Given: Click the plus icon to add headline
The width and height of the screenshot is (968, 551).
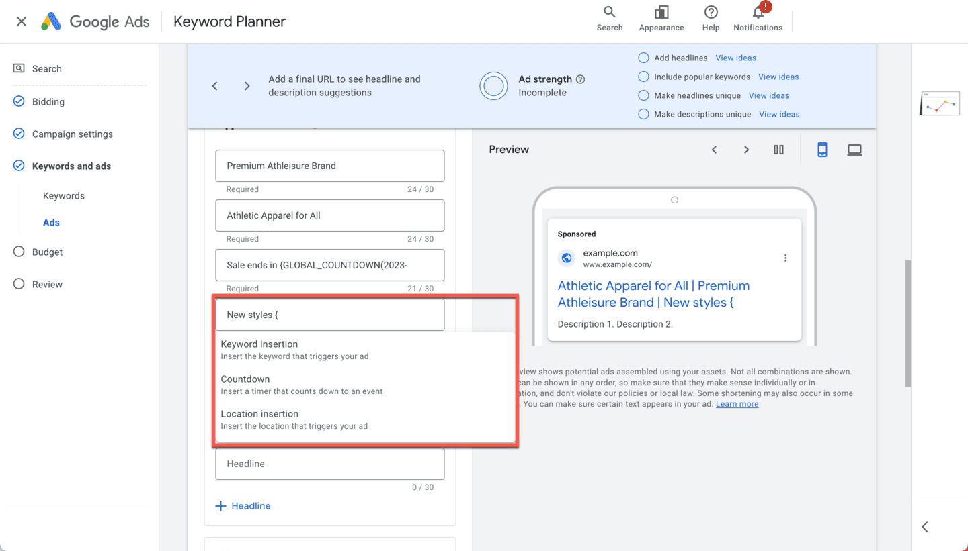Looking at the screenshot, I should [x=220, y=506].
